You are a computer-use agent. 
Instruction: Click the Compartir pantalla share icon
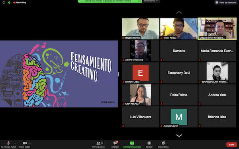tap(132, 143)
